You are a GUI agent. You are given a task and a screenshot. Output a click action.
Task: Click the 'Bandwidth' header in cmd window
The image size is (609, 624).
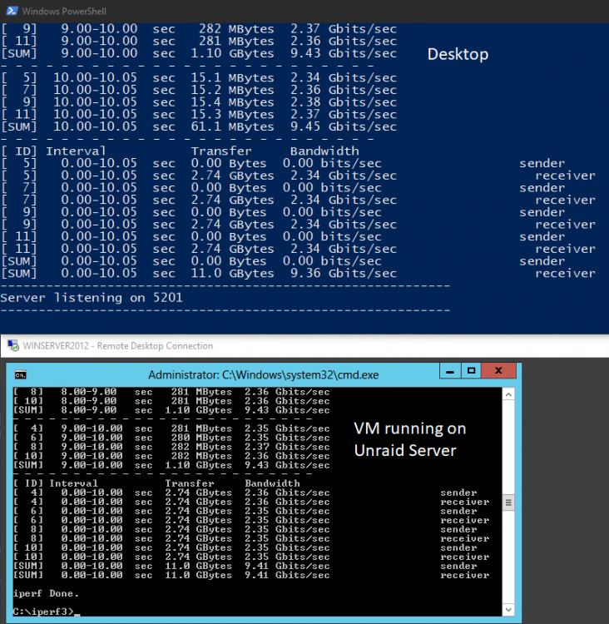272,483
